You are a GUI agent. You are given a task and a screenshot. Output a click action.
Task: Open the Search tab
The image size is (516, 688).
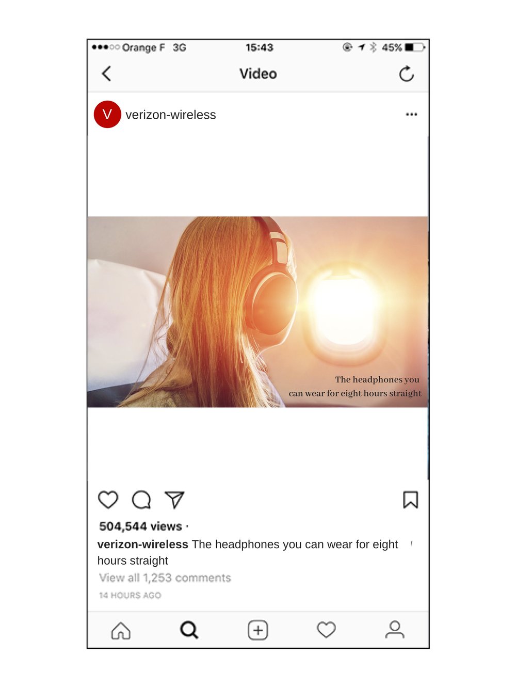pos(189,630)
